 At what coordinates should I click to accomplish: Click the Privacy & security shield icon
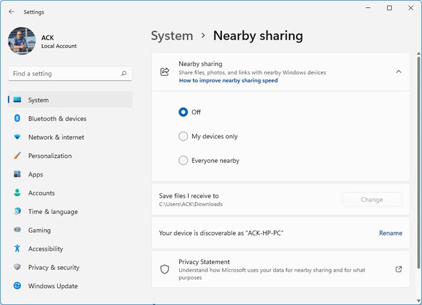coord(17,268)
